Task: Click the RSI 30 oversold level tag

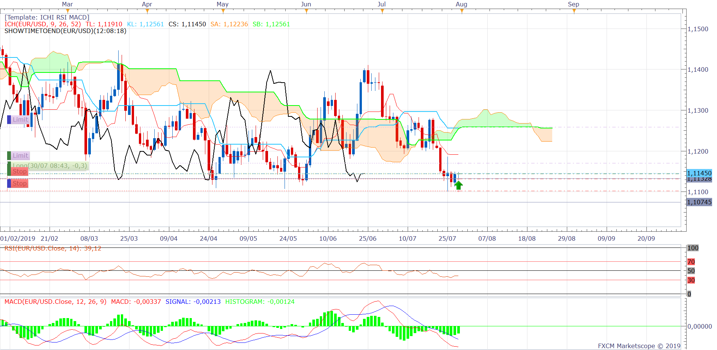Action: tap(691, 280)
